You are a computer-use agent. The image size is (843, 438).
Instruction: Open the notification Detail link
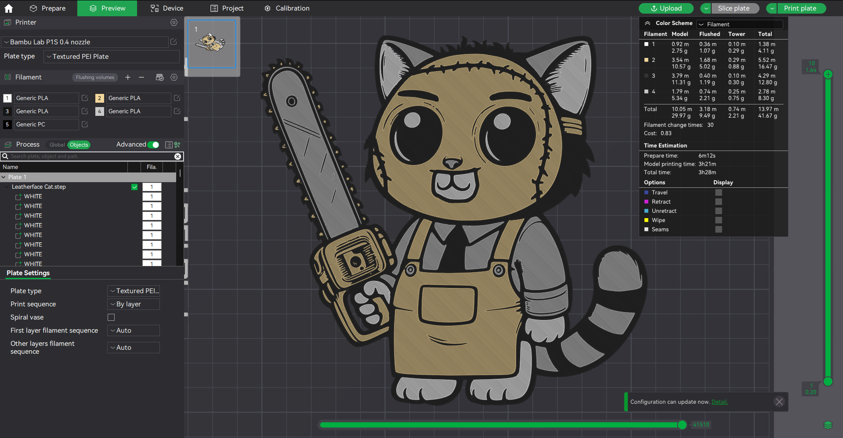coord(720,402)
